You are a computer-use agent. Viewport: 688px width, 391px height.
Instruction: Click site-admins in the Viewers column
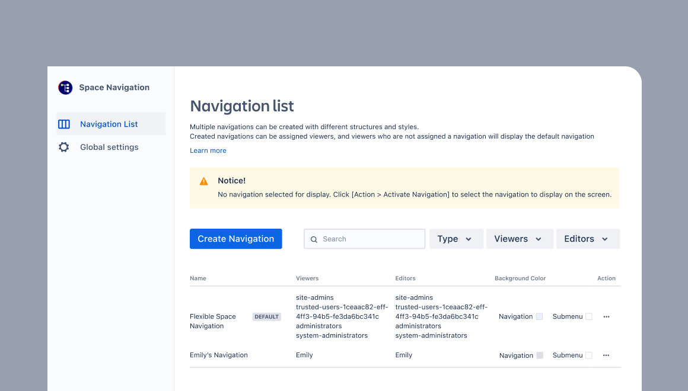coord(314,297)
